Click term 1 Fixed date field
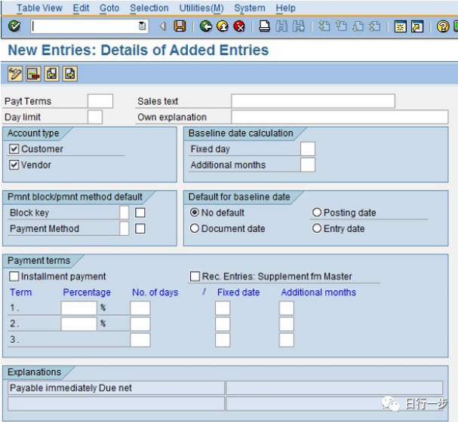The image size is (458, 422). (223, 308)
